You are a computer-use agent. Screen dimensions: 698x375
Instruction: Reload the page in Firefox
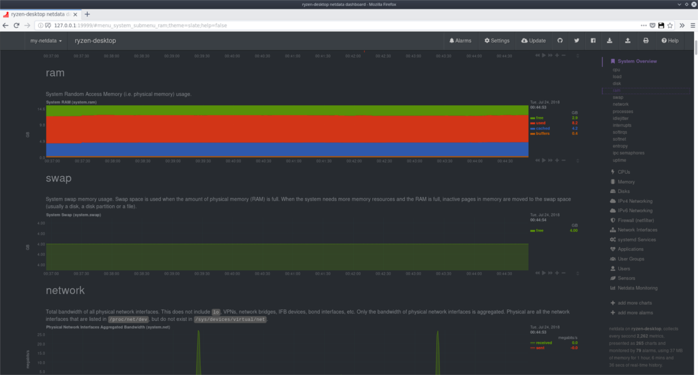(16, 26)
